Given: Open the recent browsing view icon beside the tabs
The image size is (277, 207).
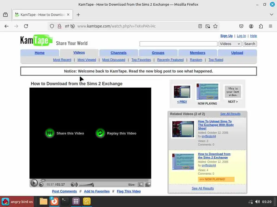Looking at the screenshot, I should (5, 15).
